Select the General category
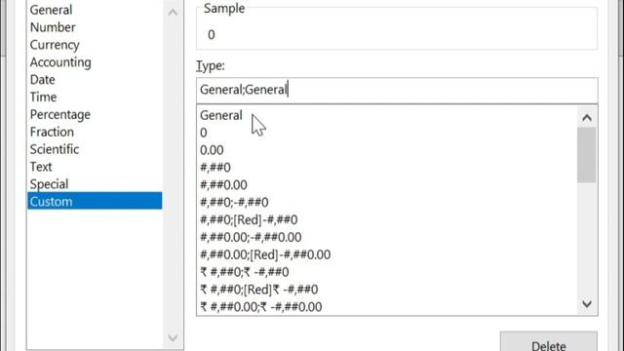624x351 pixels. coord(95,10)
